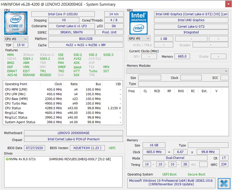232x190 pixels.
Task: Click the RAS column header
Action: (x=181, y=91)
